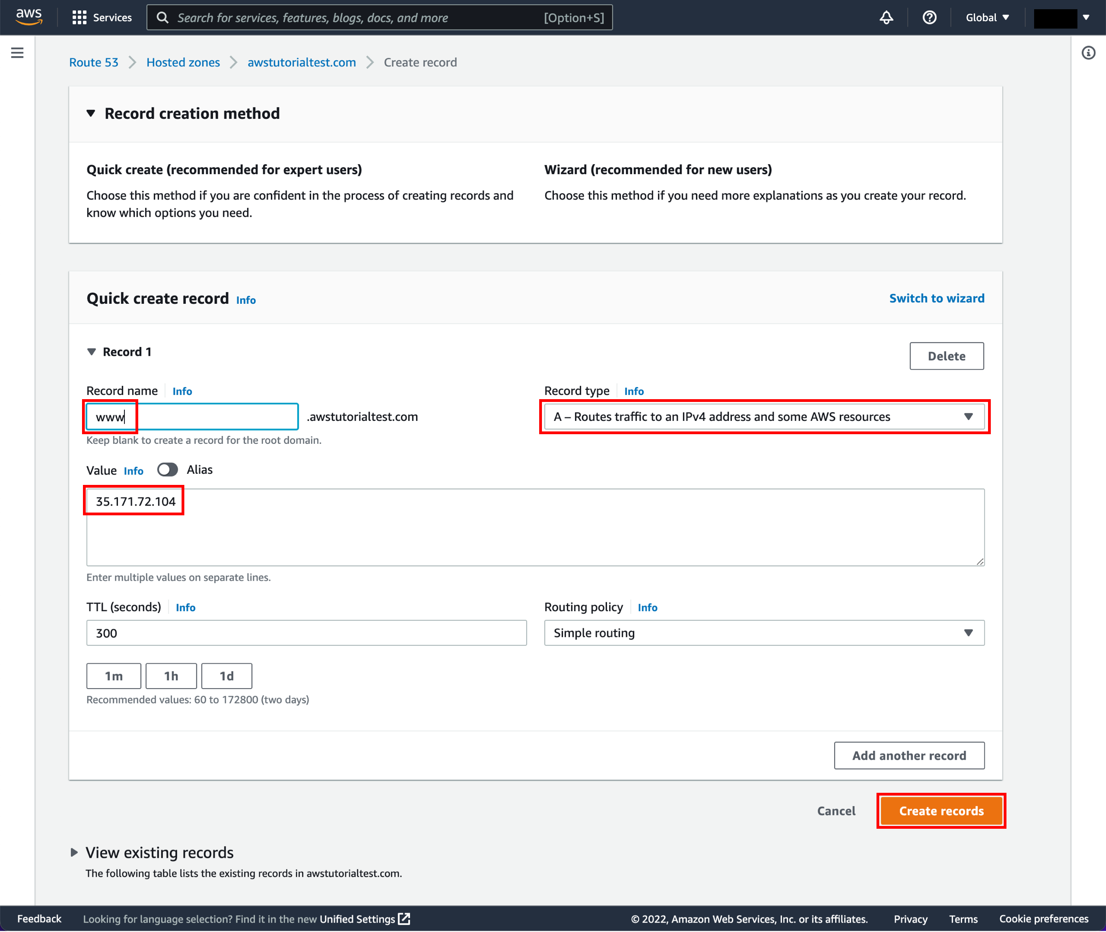Open the Routing policy dropdown
The image size is (1106, 932).
pyautogui.click(x=764, y=633)
